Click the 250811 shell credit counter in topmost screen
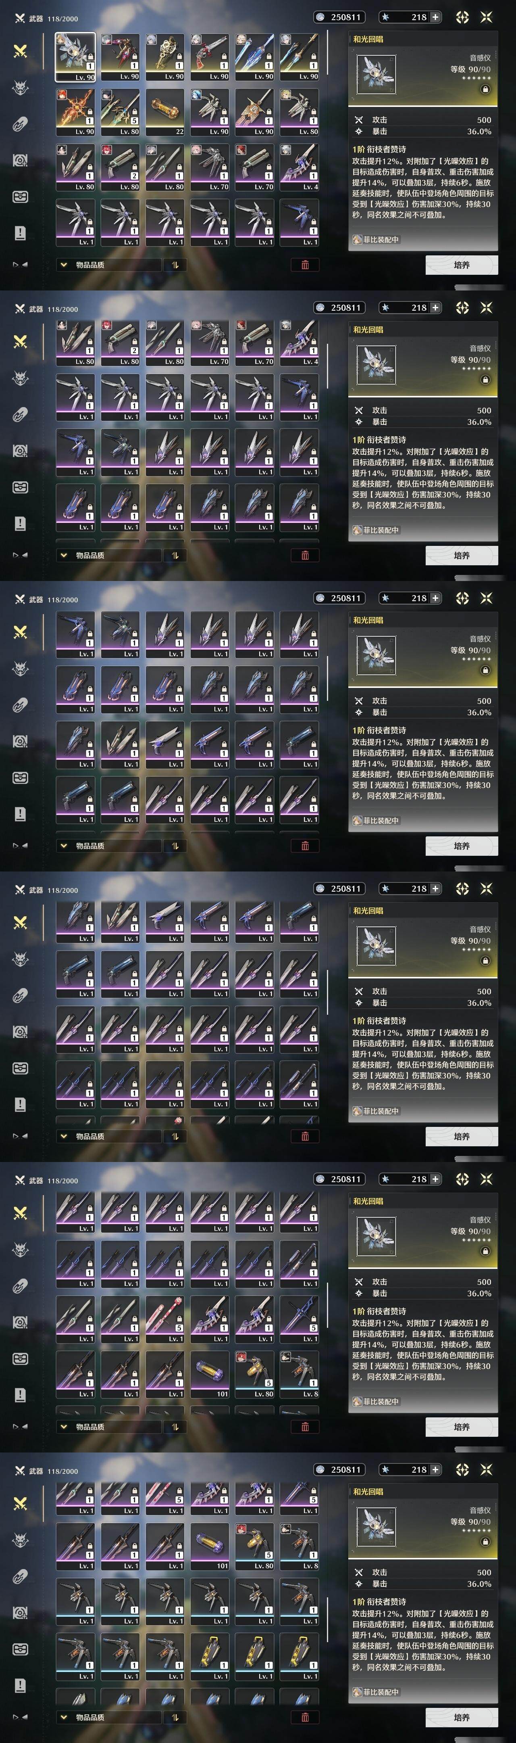 (x=339, y=17)
